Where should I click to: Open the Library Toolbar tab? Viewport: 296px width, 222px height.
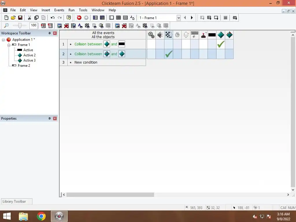click(x=16, y=201)
